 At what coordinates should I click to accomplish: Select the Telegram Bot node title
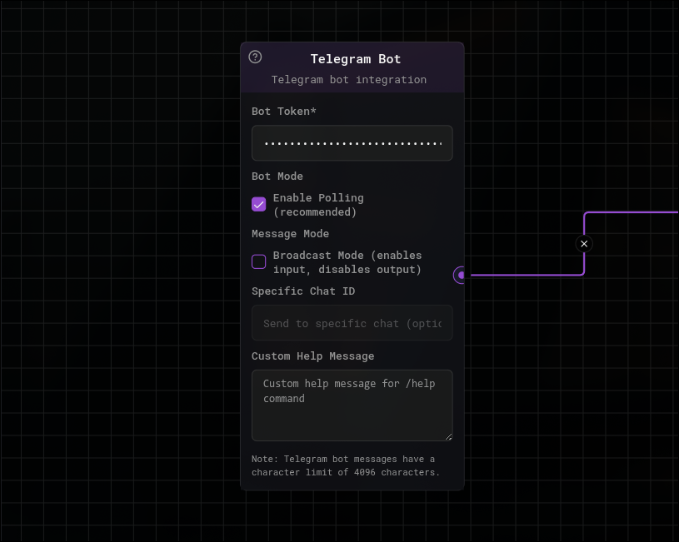coord(356,59)
